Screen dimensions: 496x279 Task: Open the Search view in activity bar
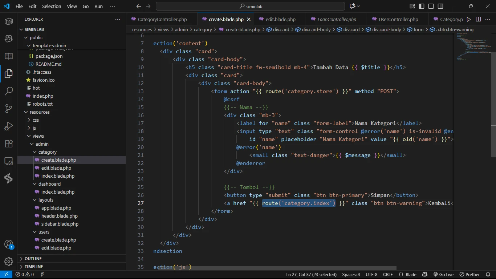point(9,91)
